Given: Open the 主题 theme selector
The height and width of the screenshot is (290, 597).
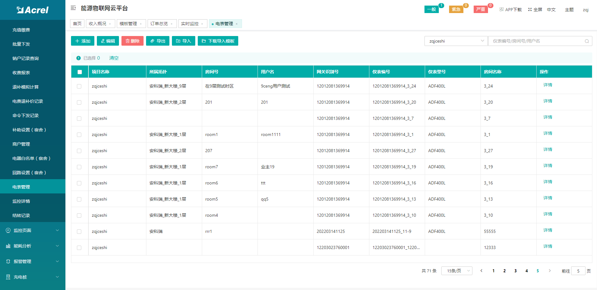Looking at the screenshot, I should pos(569,10).
